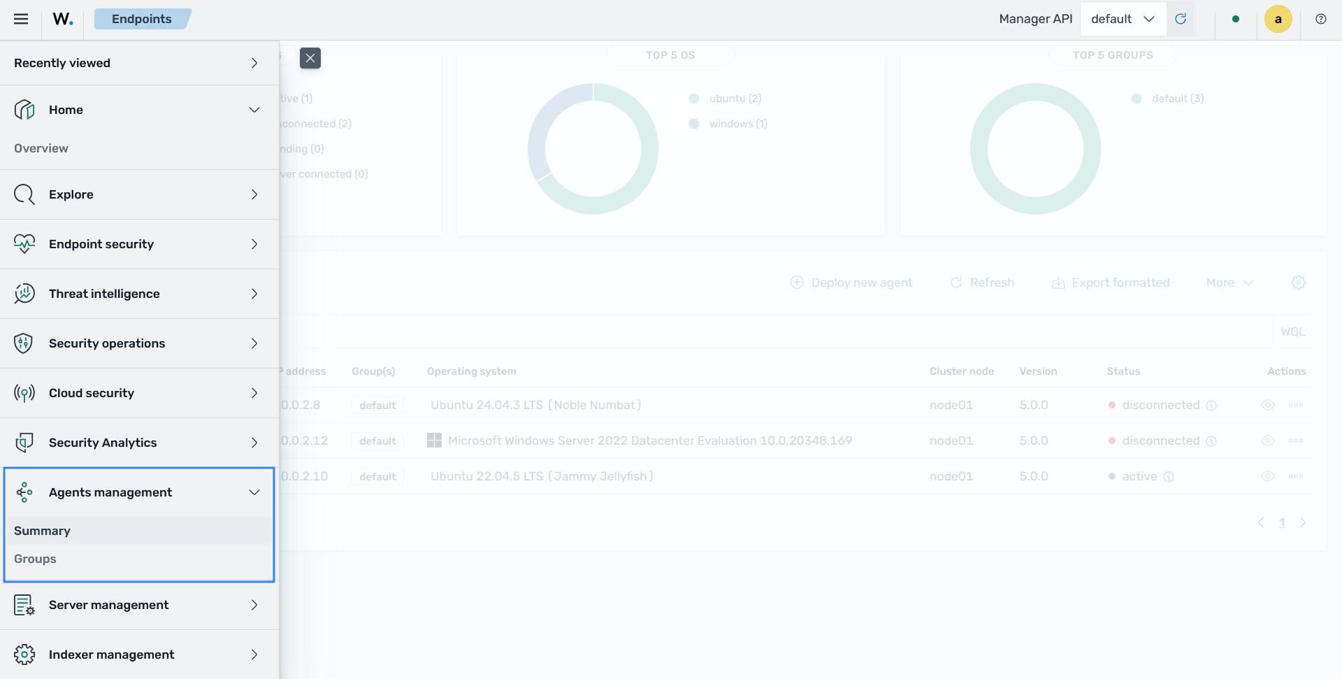This screenshot has height=679, width=1342.
Task: Click the Server management icon
Action: (x=24, y=605)
